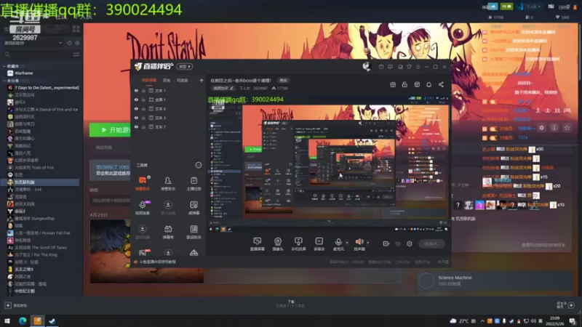The height and width of the screenshot is (327, 582).
Task: Click the 修改 button beside stream title
Action: pyautogui.click(x=283, y=81)
